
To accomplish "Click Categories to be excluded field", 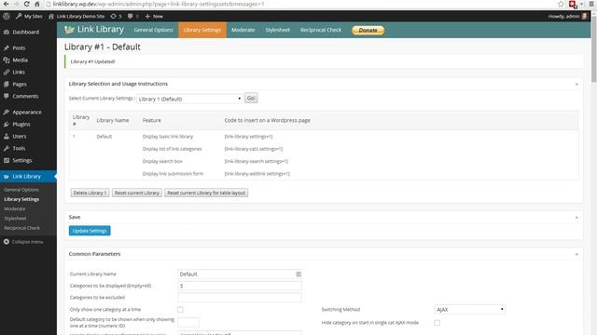I will coord(240,298).
